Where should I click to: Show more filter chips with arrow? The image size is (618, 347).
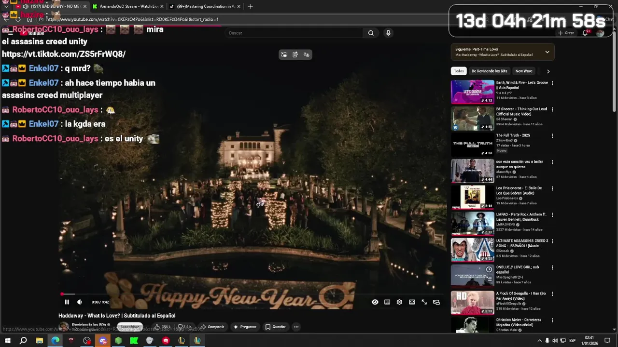click(x=548, y=71)
